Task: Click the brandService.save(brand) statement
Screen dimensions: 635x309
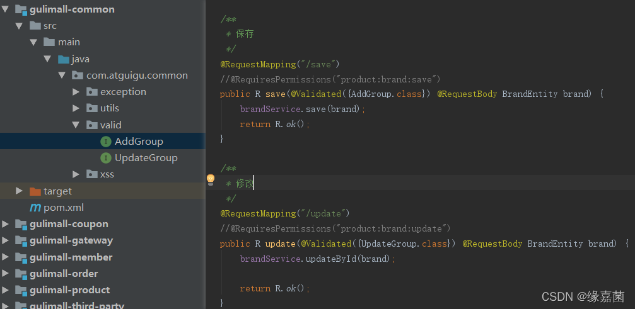Action: (x=303, y=109)
